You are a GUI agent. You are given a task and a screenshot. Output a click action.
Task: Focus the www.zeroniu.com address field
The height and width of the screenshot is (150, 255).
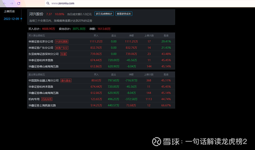coord(63,3)
